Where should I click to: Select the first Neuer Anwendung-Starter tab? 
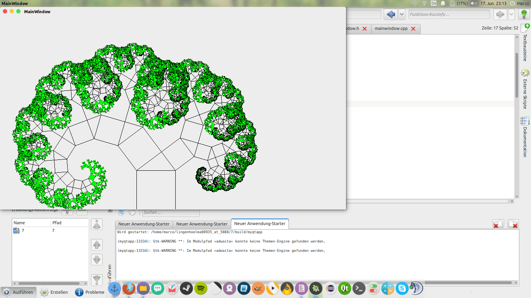pos(144,224)
